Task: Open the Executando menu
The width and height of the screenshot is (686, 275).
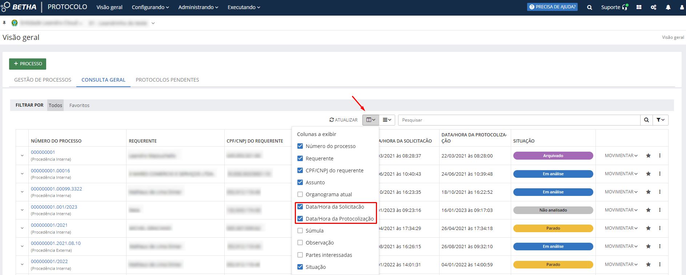Action: click(244, 7)
